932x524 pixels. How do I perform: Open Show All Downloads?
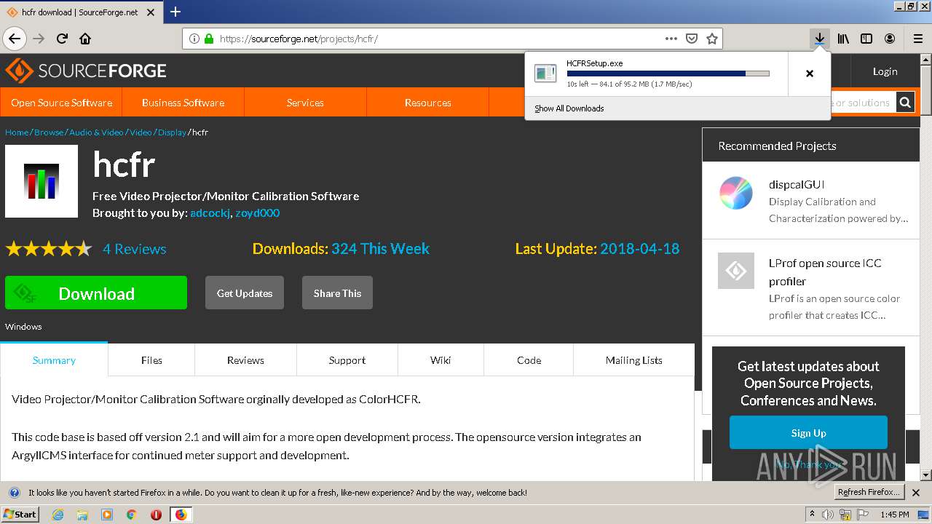click(x=569, y=108)
